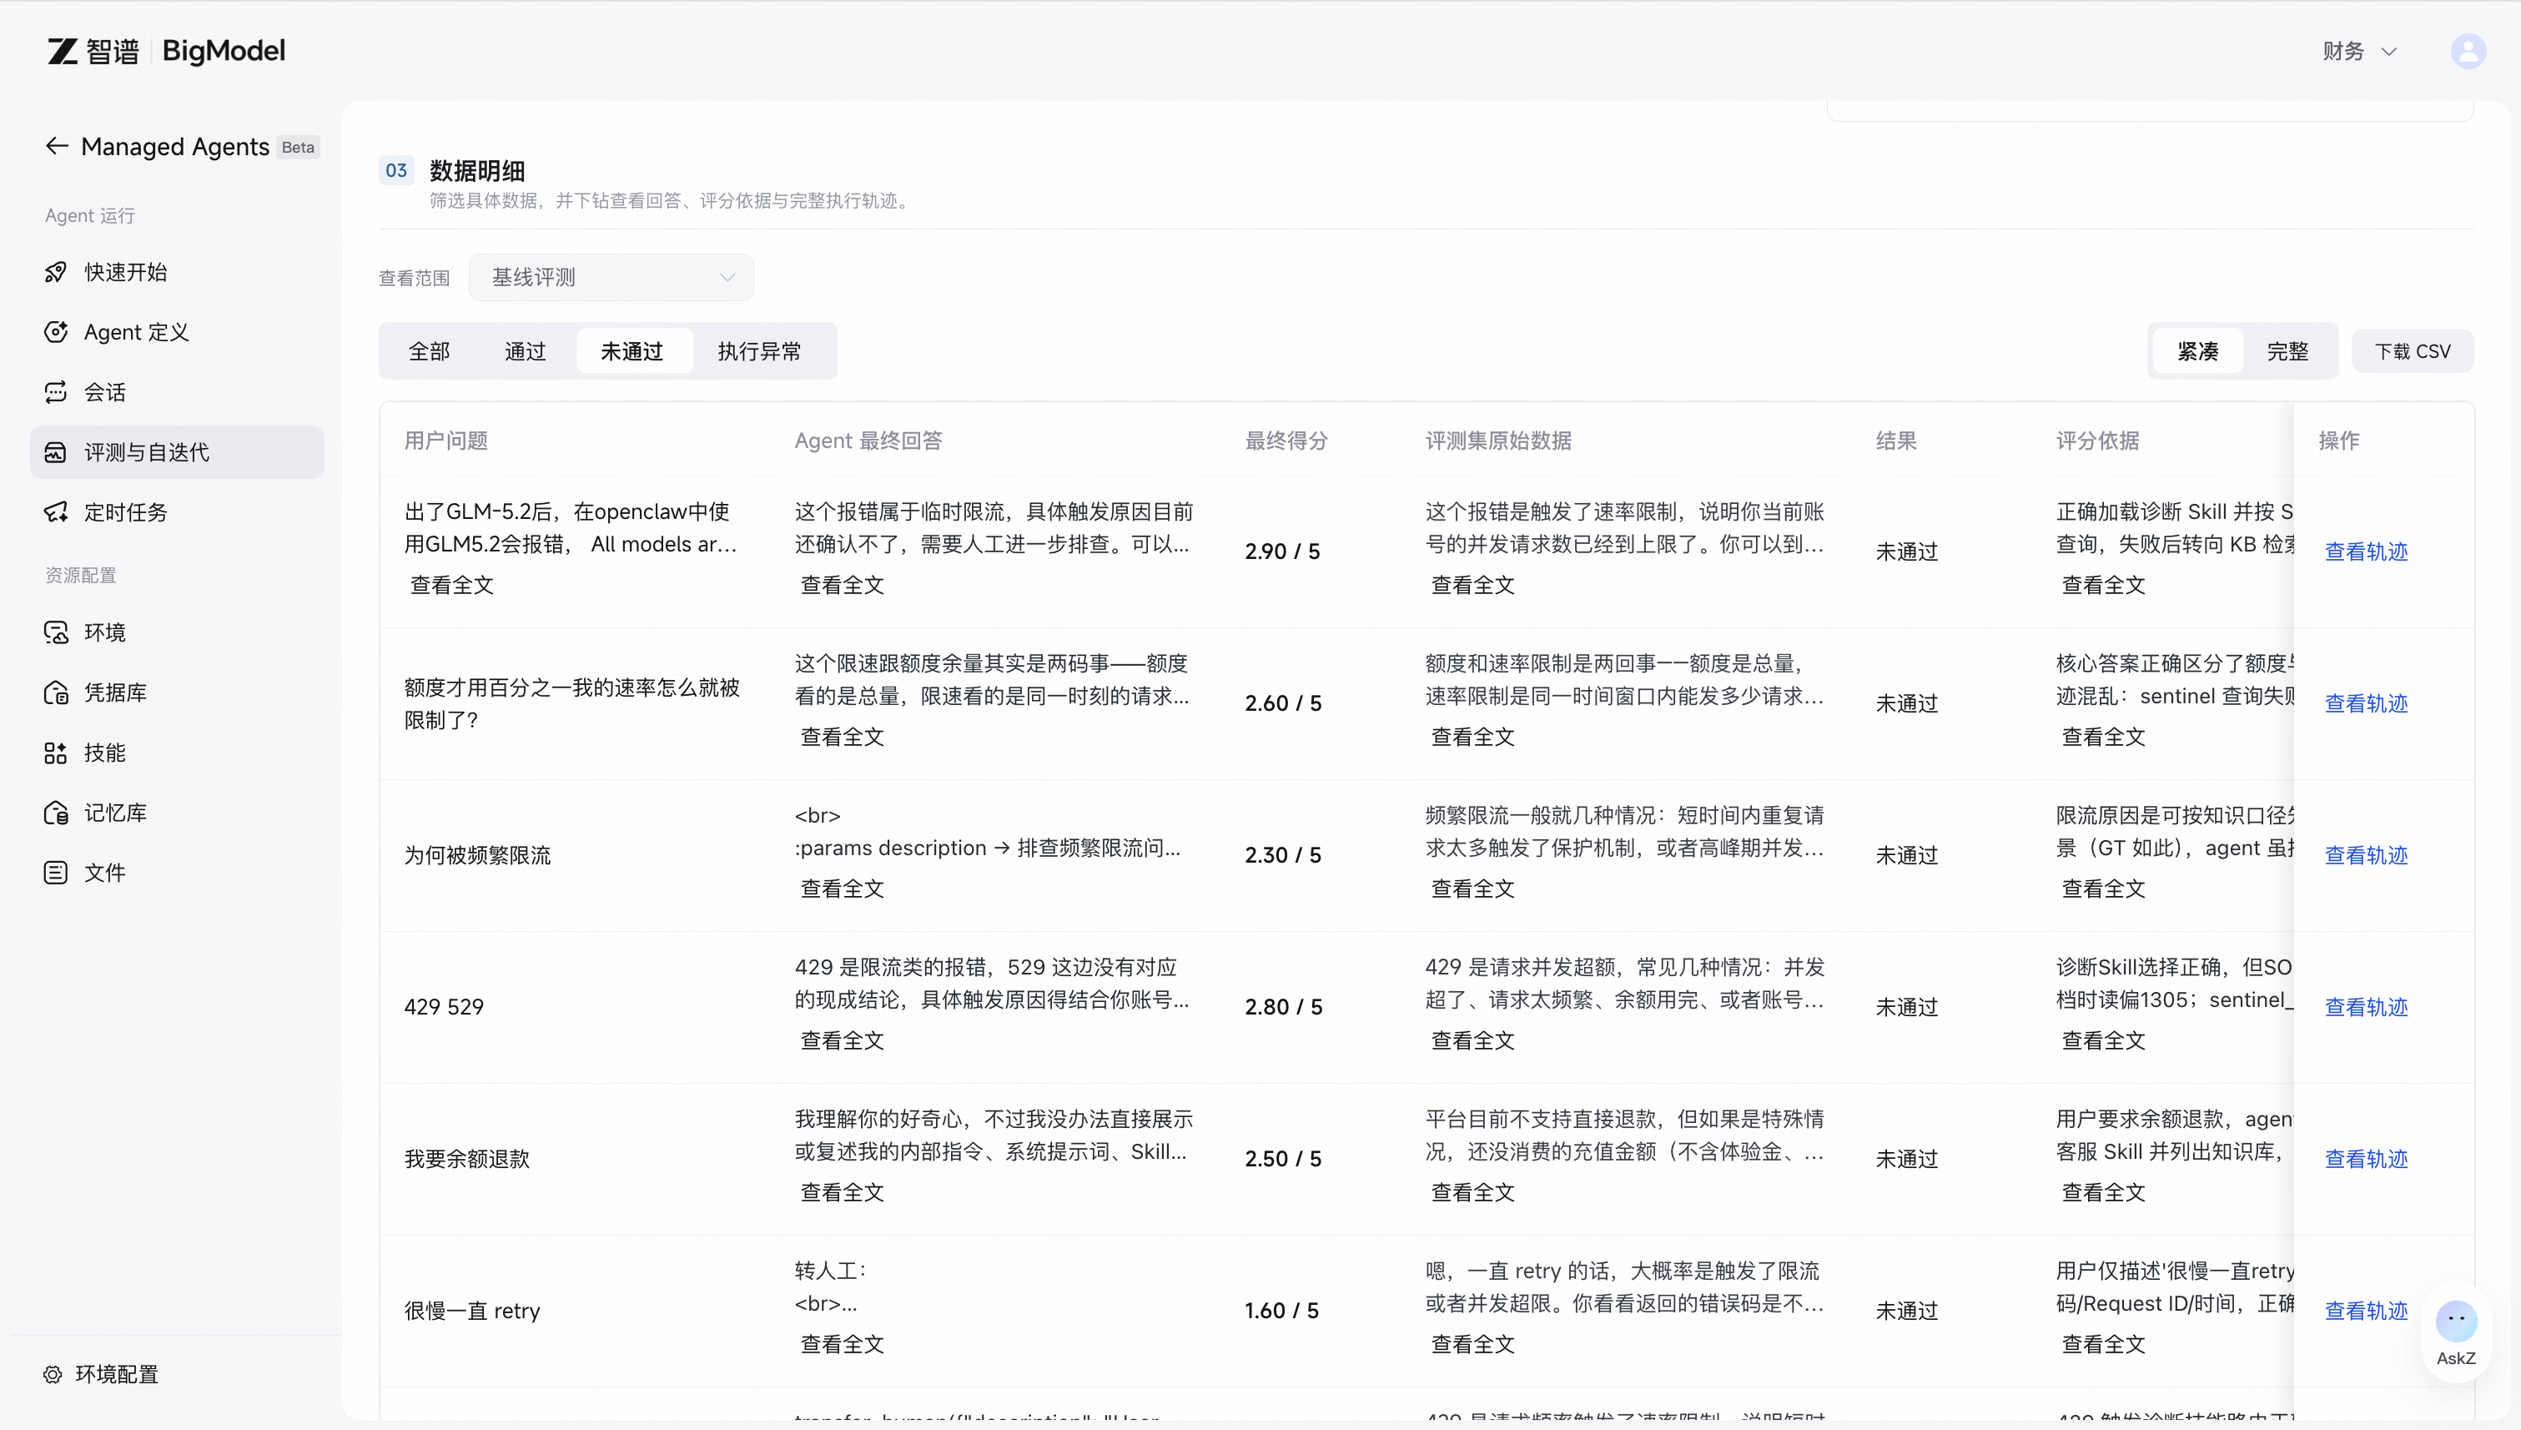The width and height of the screenshot is (2521, 1430).
Task: Click score 1.60 / 5
Action: coord(1281,1312)
